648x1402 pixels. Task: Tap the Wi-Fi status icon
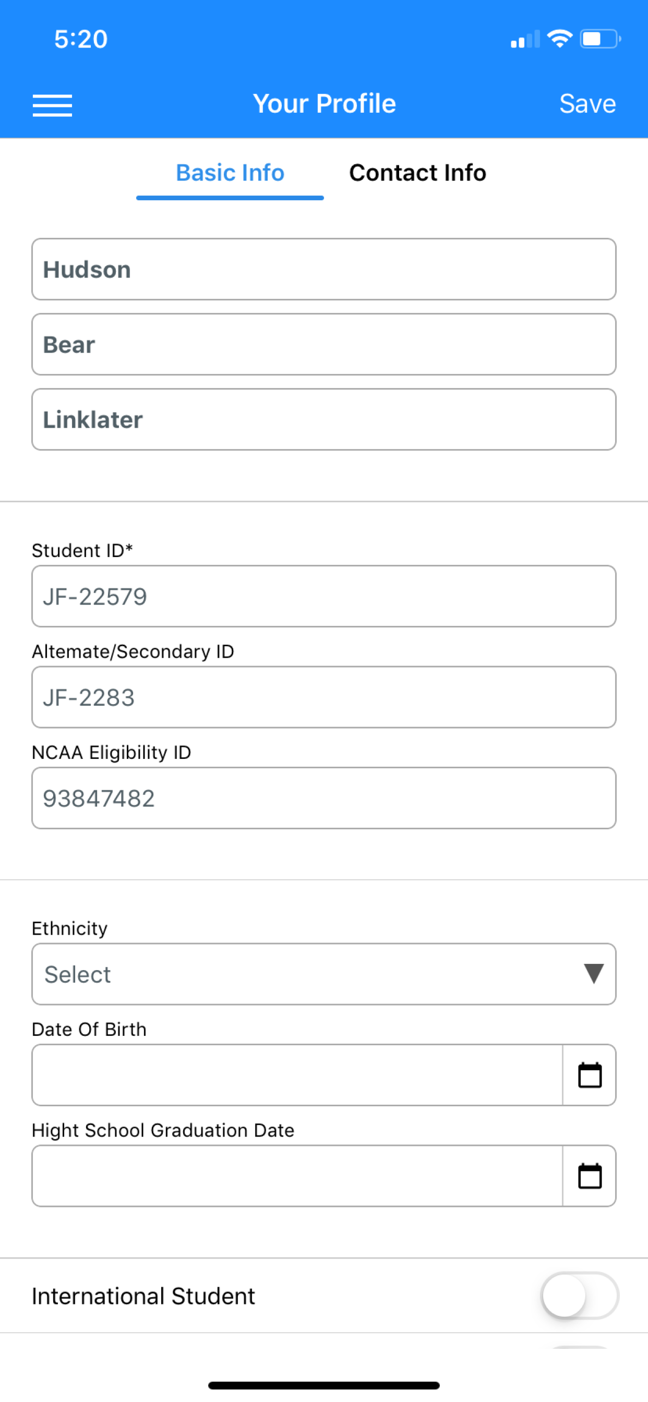559,39
